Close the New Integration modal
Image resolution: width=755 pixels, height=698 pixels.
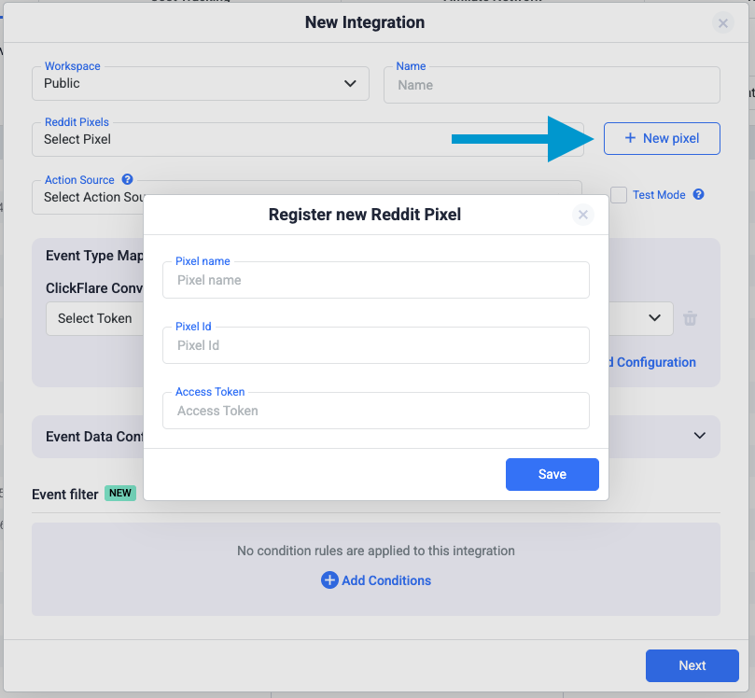point(723,23)
